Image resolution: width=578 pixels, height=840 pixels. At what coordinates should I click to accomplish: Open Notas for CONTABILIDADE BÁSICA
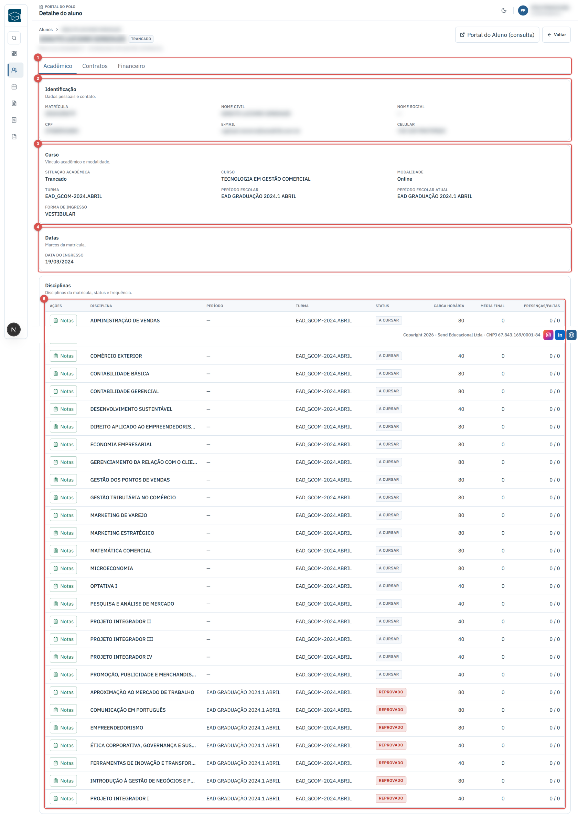(63, 374)
